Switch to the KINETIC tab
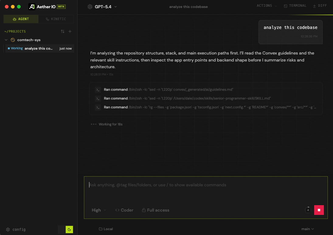Viewport: 333px width, 235px height. [x=56, y=19]
